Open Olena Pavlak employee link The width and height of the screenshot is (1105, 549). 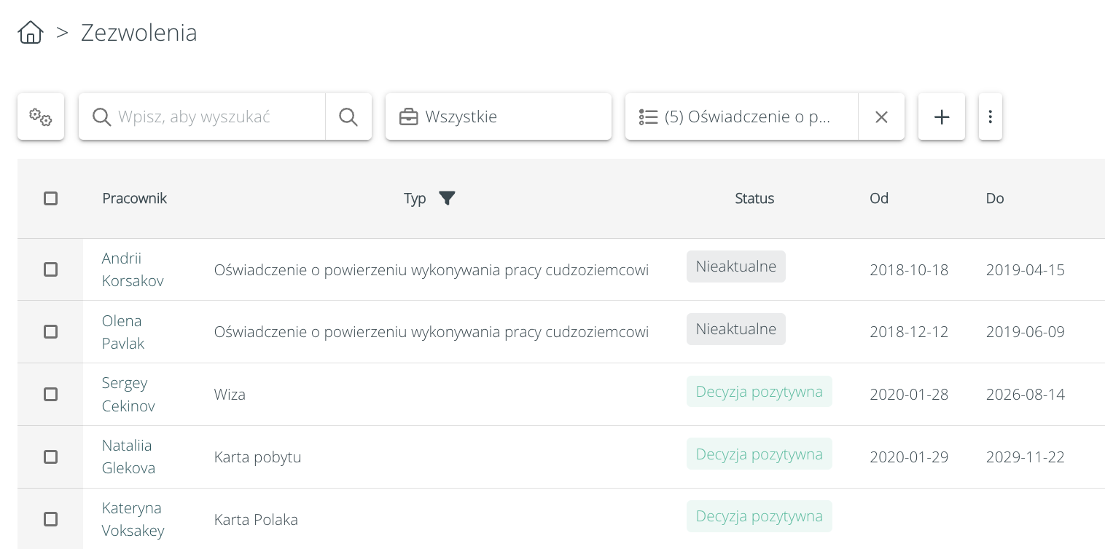click(122, 332)
